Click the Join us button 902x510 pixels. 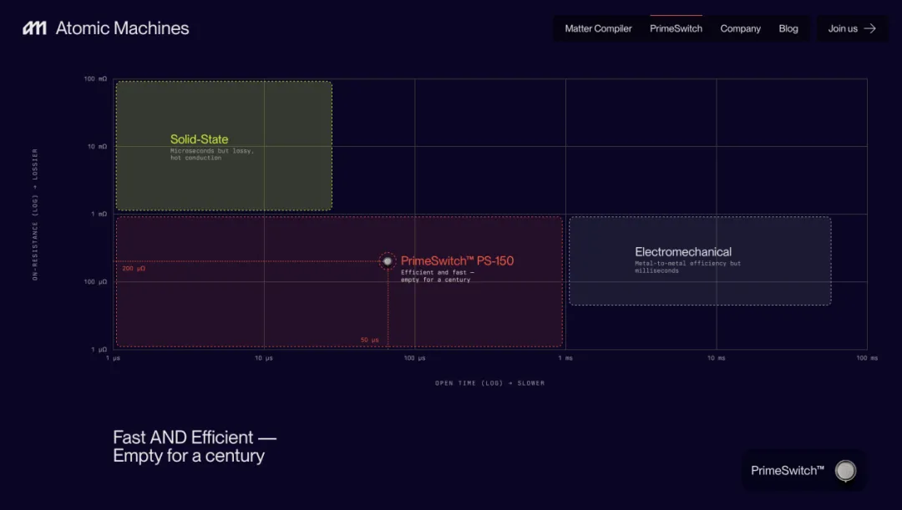tap(852, 28)
